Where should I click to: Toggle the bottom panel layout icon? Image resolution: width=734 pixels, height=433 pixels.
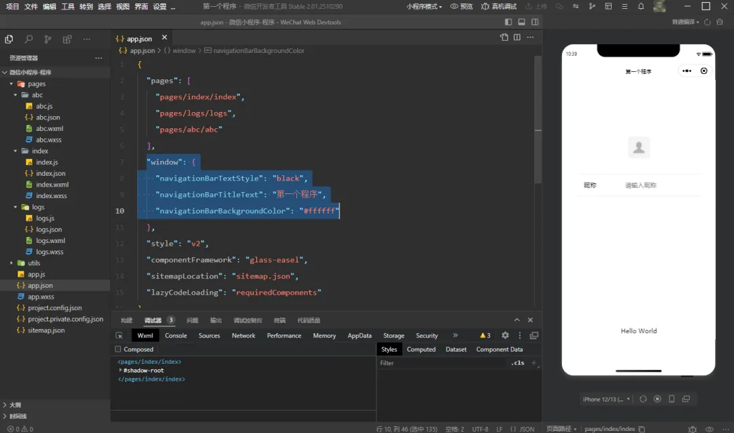521,22
